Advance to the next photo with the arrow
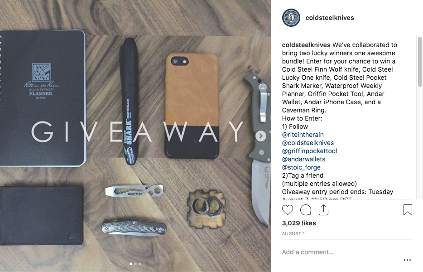Screen dimensions: 423x272 click(260, 136)
